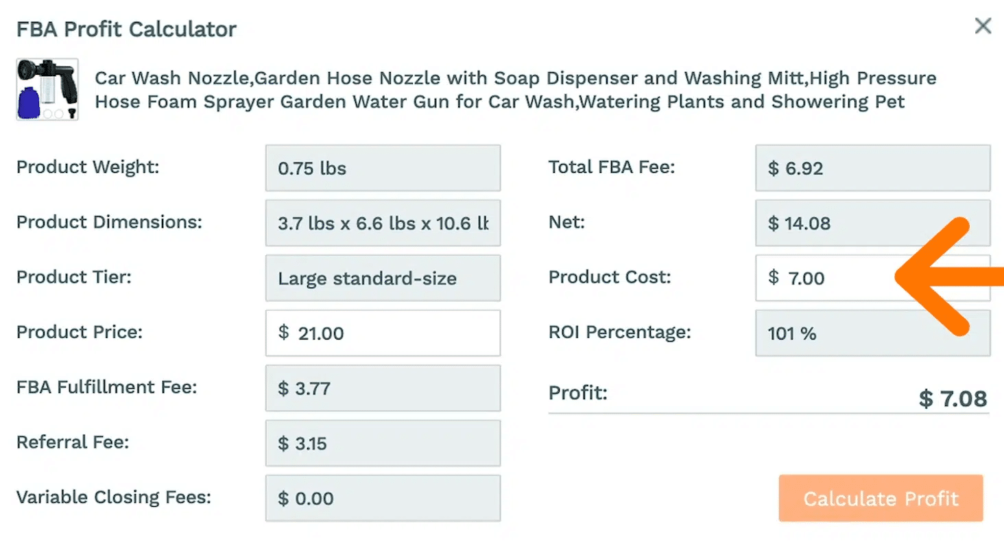Click the Net amount field
This screenshot has width=1004, height=548.
tap(872, 223)
